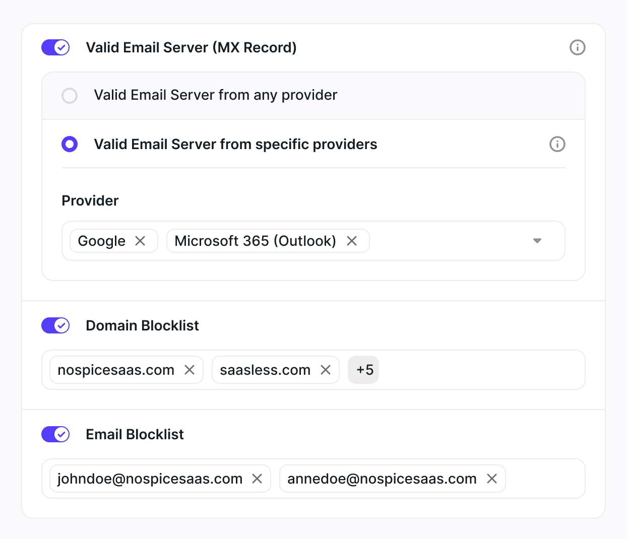Viewport: 627px width, 539px height.
Task: Click info icon beside Valid Email Server (MX Record)
Action: point(577,47)
